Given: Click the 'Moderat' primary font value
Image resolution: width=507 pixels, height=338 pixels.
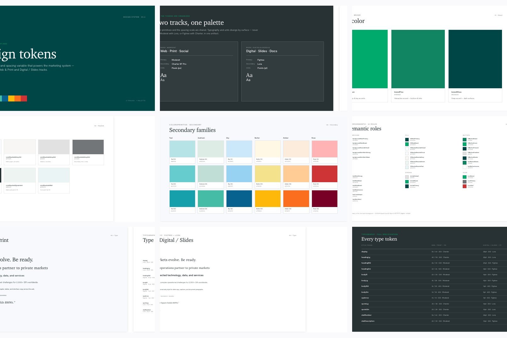Looking at the screenshot, I should point(176,60).
